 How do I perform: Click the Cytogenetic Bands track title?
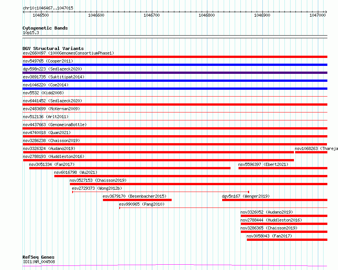pyautogui.click(x=45, y=28)
